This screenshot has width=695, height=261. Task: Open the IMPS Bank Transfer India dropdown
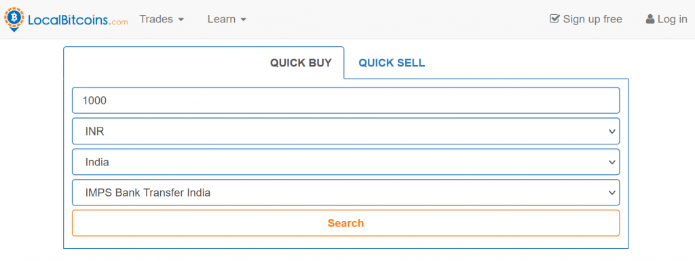pyautogui.click(x=345, y=193)
